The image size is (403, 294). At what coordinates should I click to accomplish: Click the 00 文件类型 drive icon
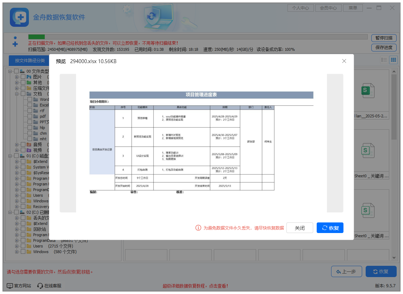coord(22,71)
